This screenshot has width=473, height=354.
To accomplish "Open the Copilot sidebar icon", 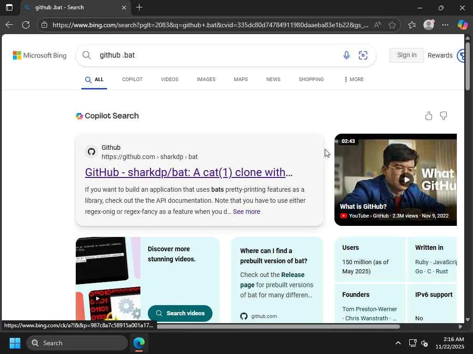I will point(462,25).
